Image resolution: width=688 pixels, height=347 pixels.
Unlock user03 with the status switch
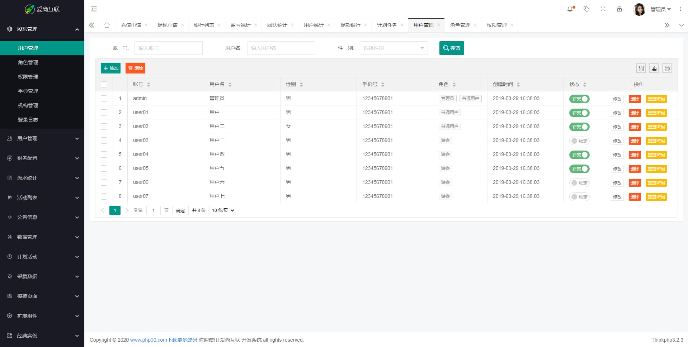pos(579,141)
